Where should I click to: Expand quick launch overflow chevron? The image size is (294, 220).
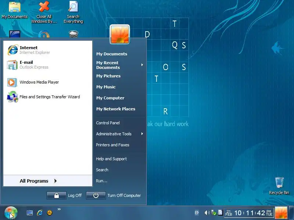(x=59, y=209)
